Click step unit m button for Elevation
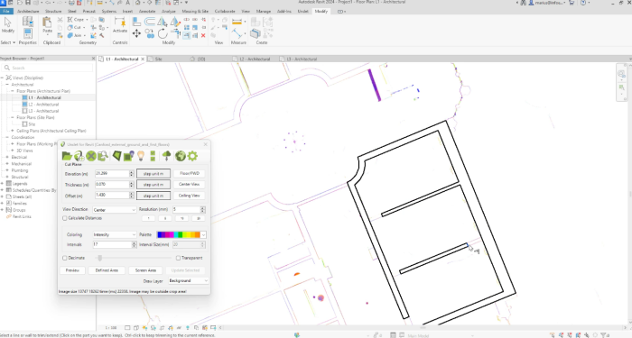The width and height of the screenshot is (632, 338). tap(153, 173)
